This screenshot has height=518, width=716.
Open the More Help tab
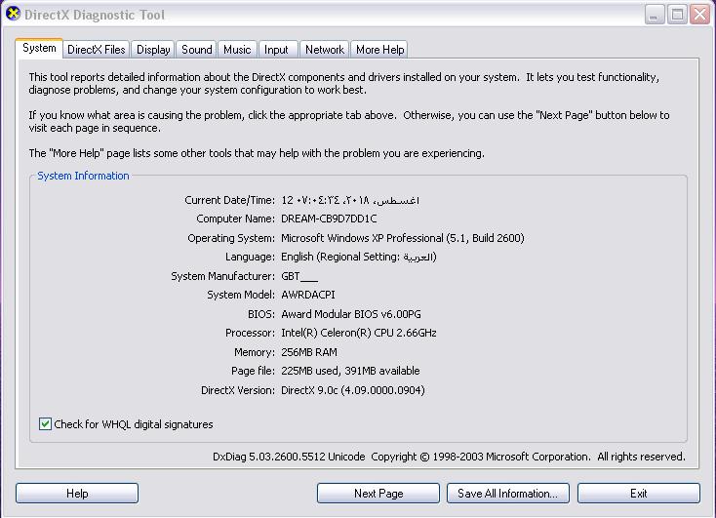(379, 50)
